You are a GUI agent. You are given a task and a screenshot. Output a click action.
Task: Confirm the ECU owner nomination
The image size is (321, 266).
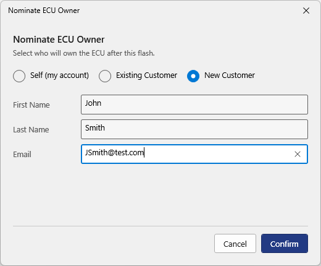285,244
